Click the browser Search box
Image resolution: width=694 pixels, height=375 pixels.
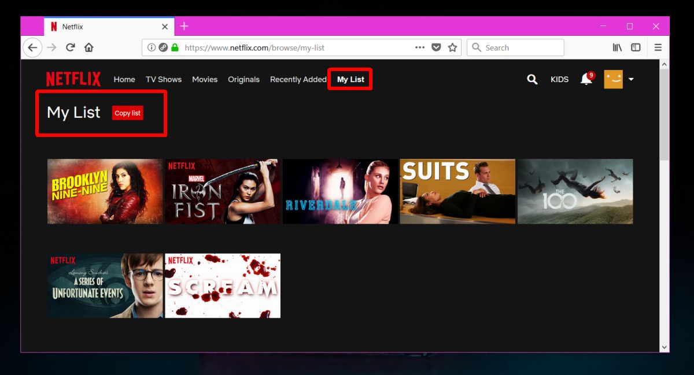point(515,47)
